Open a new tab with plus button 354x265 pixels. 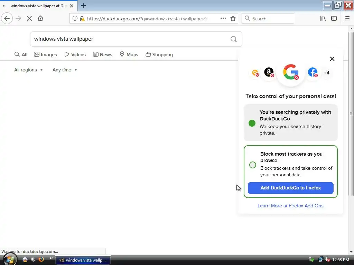pos(83,6)
